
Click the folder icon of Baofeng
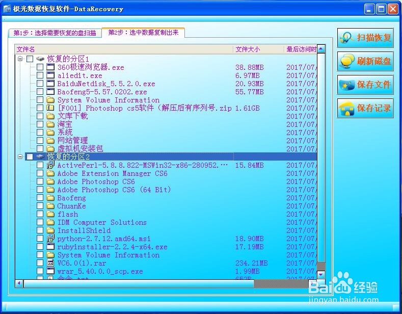[50, 198]
